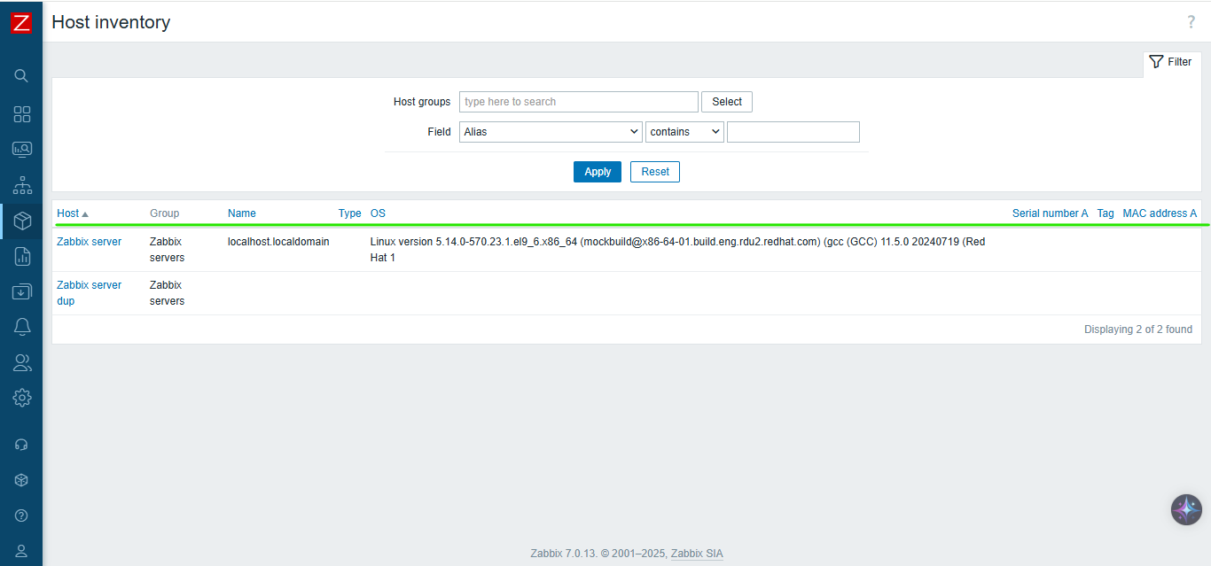Sort by Name column header
The height and width of the screenshot is (566, 1211).
tap(242, 213)
